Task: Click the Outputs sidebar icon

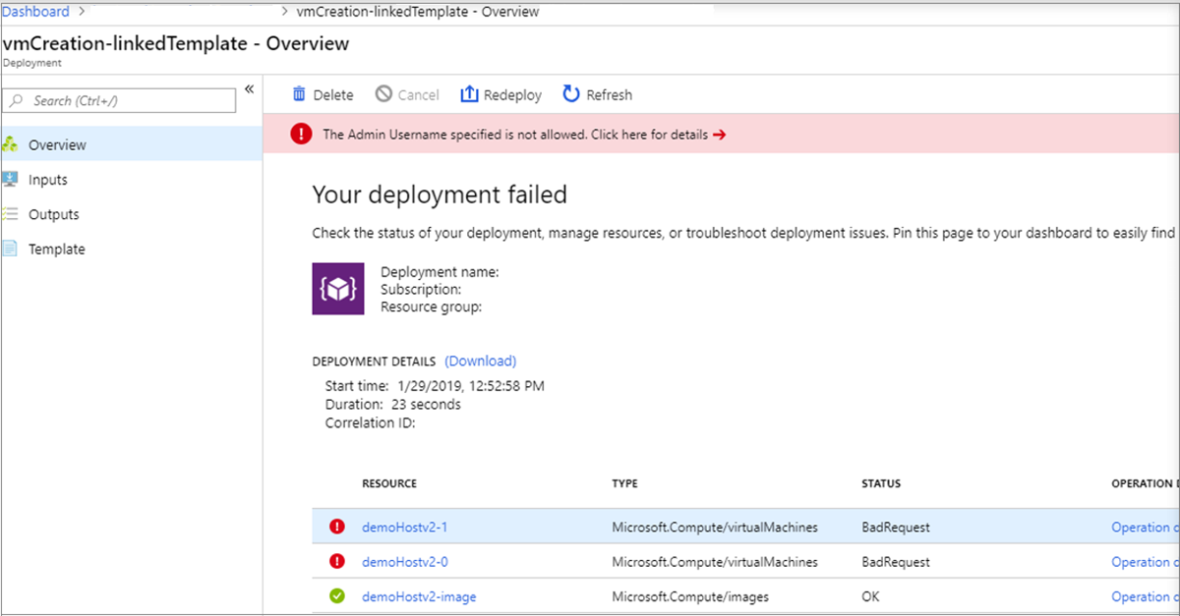Action: [10, 214]
